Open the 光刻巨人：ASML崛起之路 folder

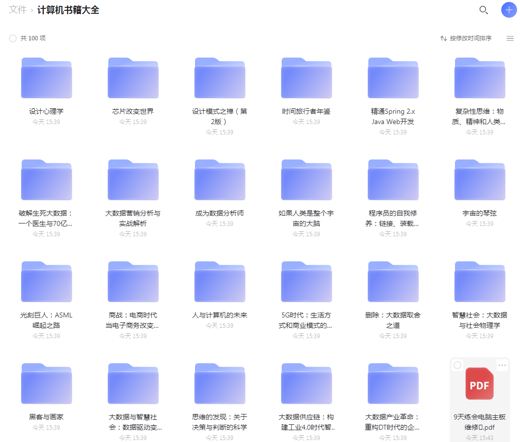point(46,282)
